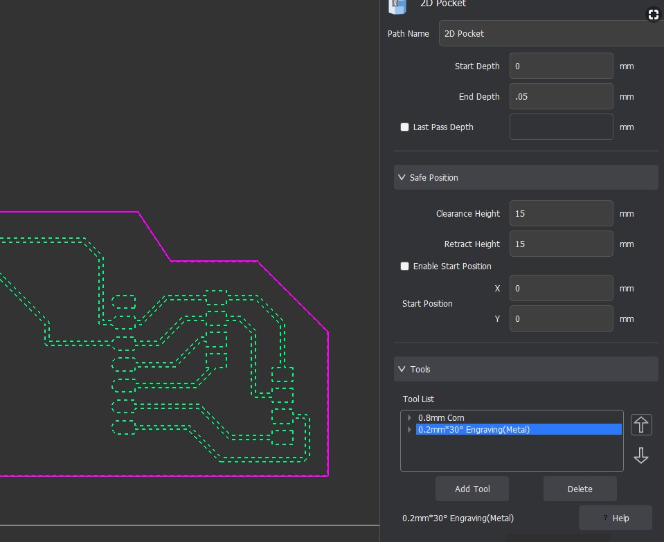Open the Help button
The width and height of the screenshot is (664, 542).
[616, 518]
